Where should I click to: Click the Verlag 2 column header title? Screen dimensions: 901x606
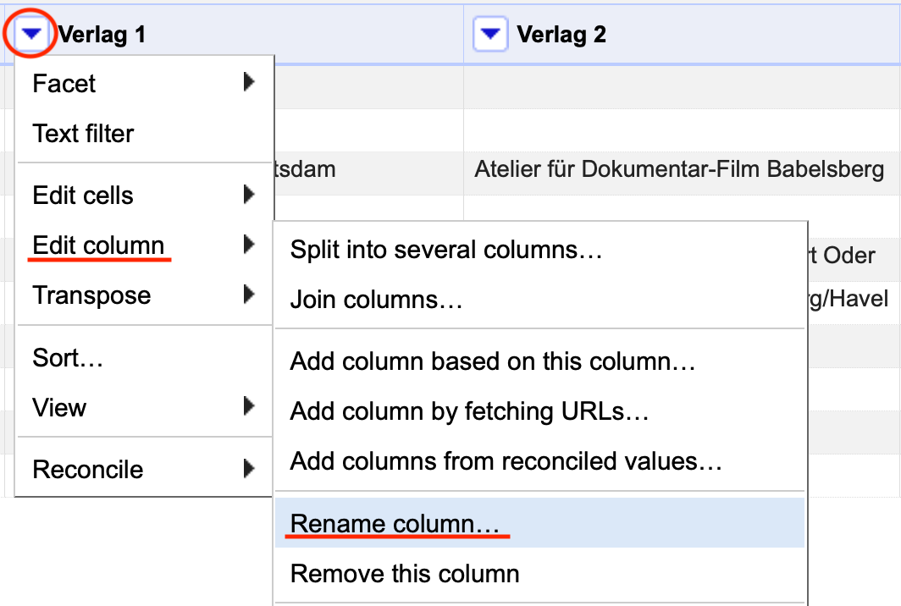pos(561,35)
